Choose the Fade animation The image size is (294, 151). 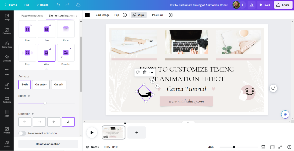coord(66,29)
